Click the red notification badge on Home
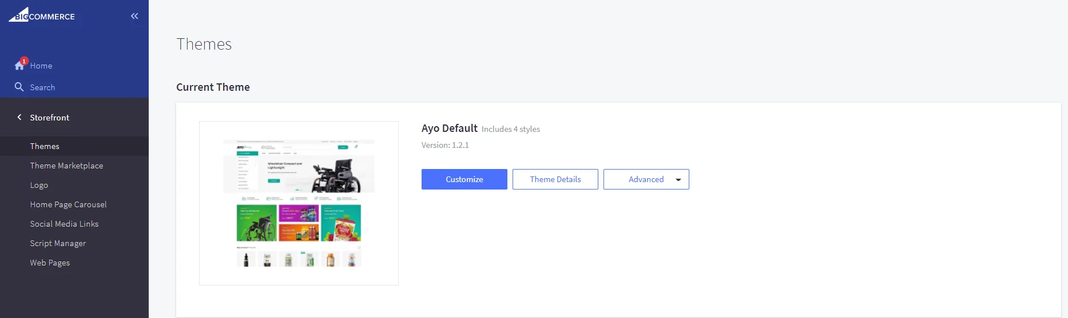 pos(24,61)
